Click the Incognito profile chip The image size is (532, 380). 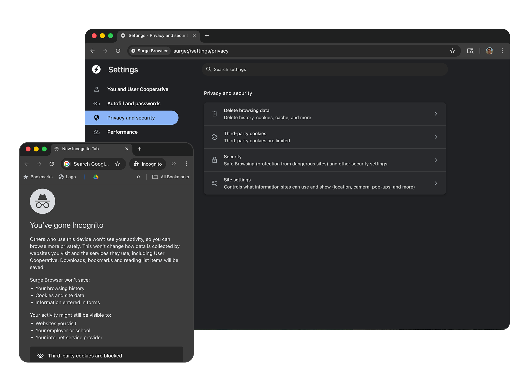click(x=148, y=164)
